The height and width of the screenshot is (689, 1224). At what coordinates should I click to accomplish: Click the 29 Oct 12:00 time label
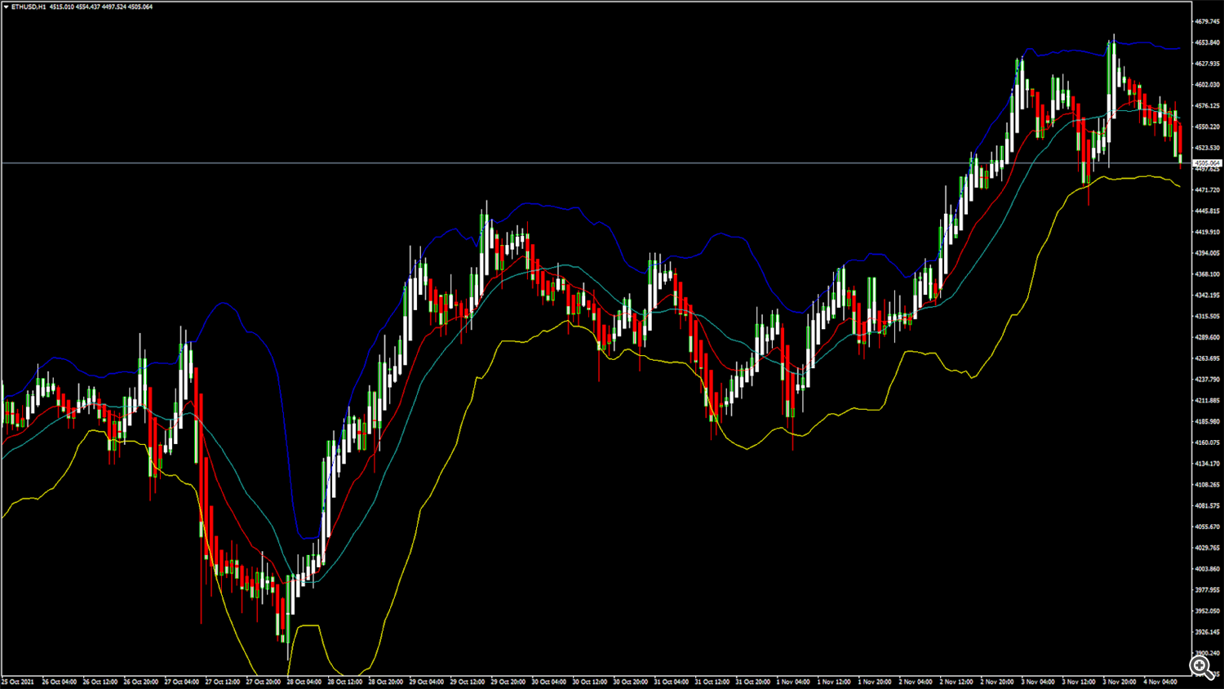[467, 682]
